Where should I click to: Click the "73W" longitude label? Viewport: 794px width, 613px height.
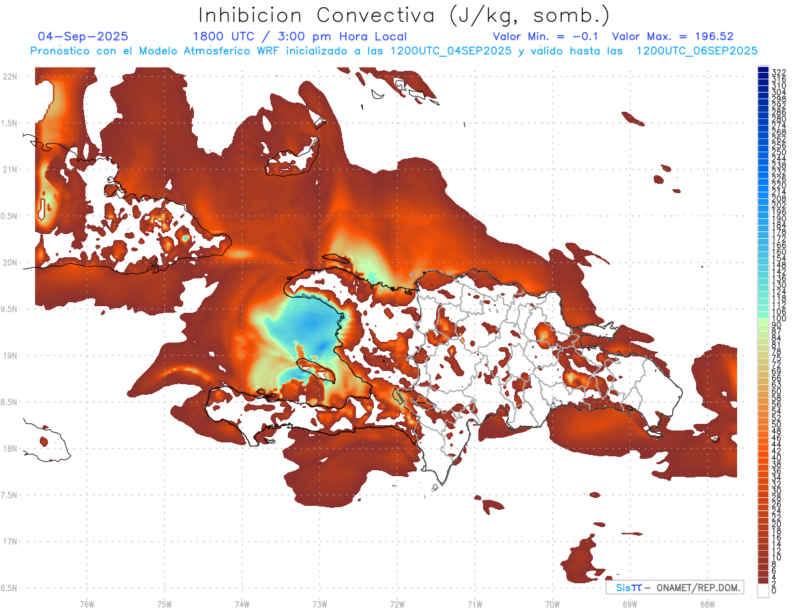pyautogui.click(x=320, y=604)
